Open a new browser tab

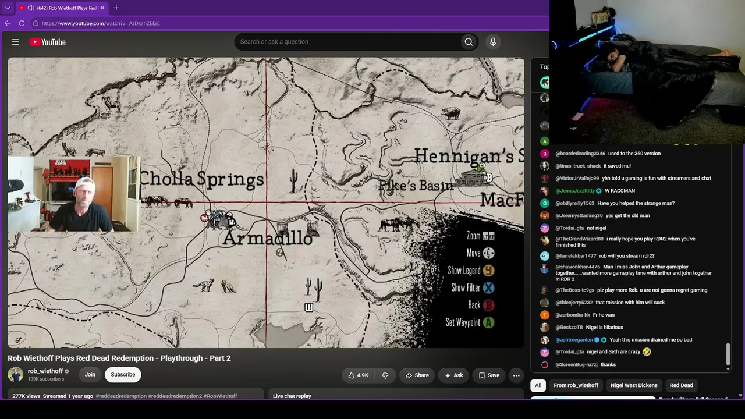116,8
